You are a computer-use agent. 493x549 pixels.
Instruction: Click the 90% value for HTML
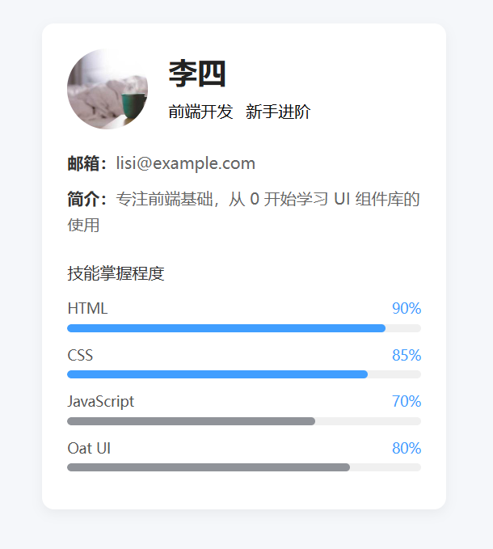click(407, 308)
